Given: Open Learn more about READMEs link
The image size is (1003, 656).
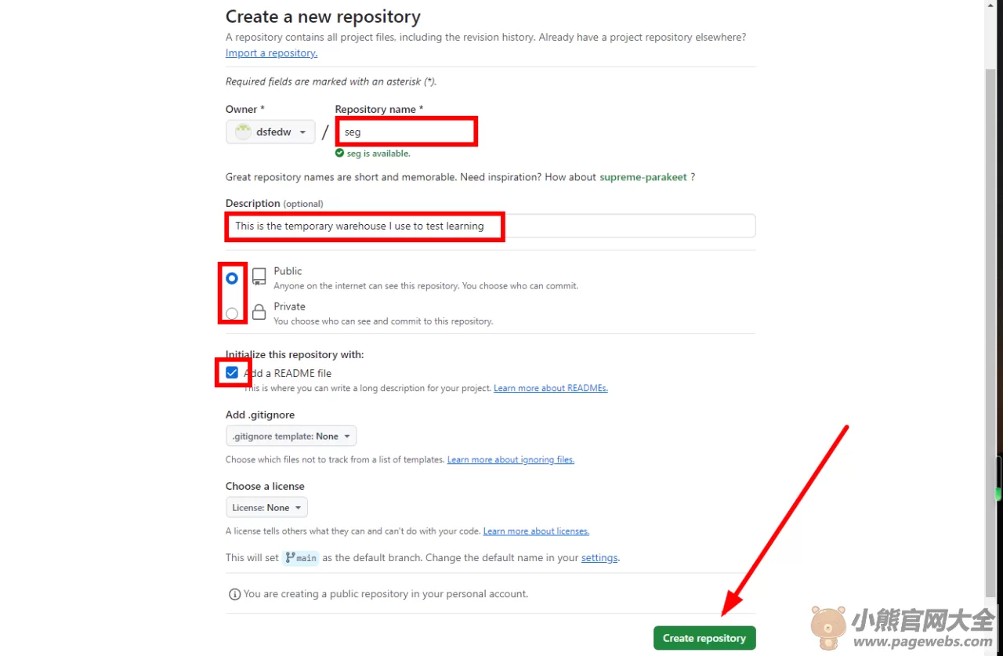Looking at the screenshot, I should [551, 388].
